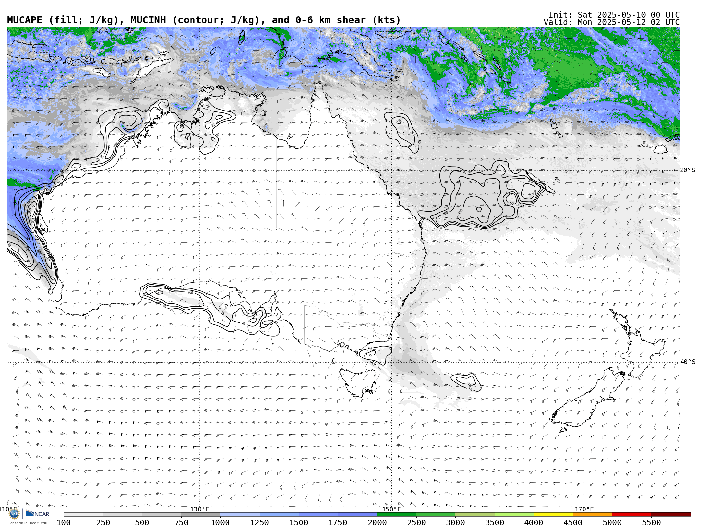
Task: Pick the yellow 4000–4500 colorbar swatch
Action: pos(553,515)
